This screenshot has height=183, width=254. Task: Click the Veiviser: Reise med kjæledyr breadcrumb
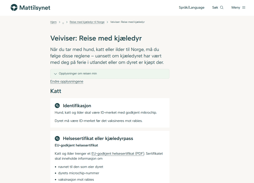coord(127,22)
